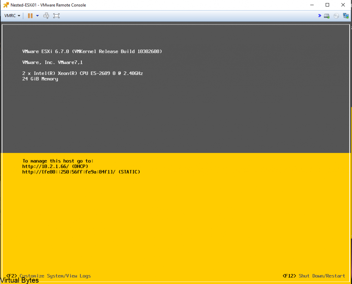The width and height of the screenshot is (352, 284).
Task: Click the VMware ESXi 6.7.0 build text
Action: point(92,52)
